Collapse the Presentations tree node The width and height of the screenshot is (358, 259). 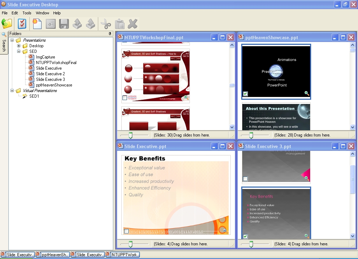(12, 40)
